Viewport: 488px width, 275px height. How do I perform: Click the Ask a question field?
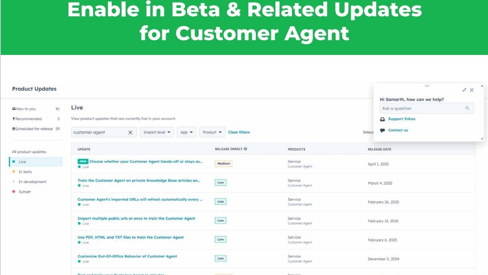tap(427, 108)
